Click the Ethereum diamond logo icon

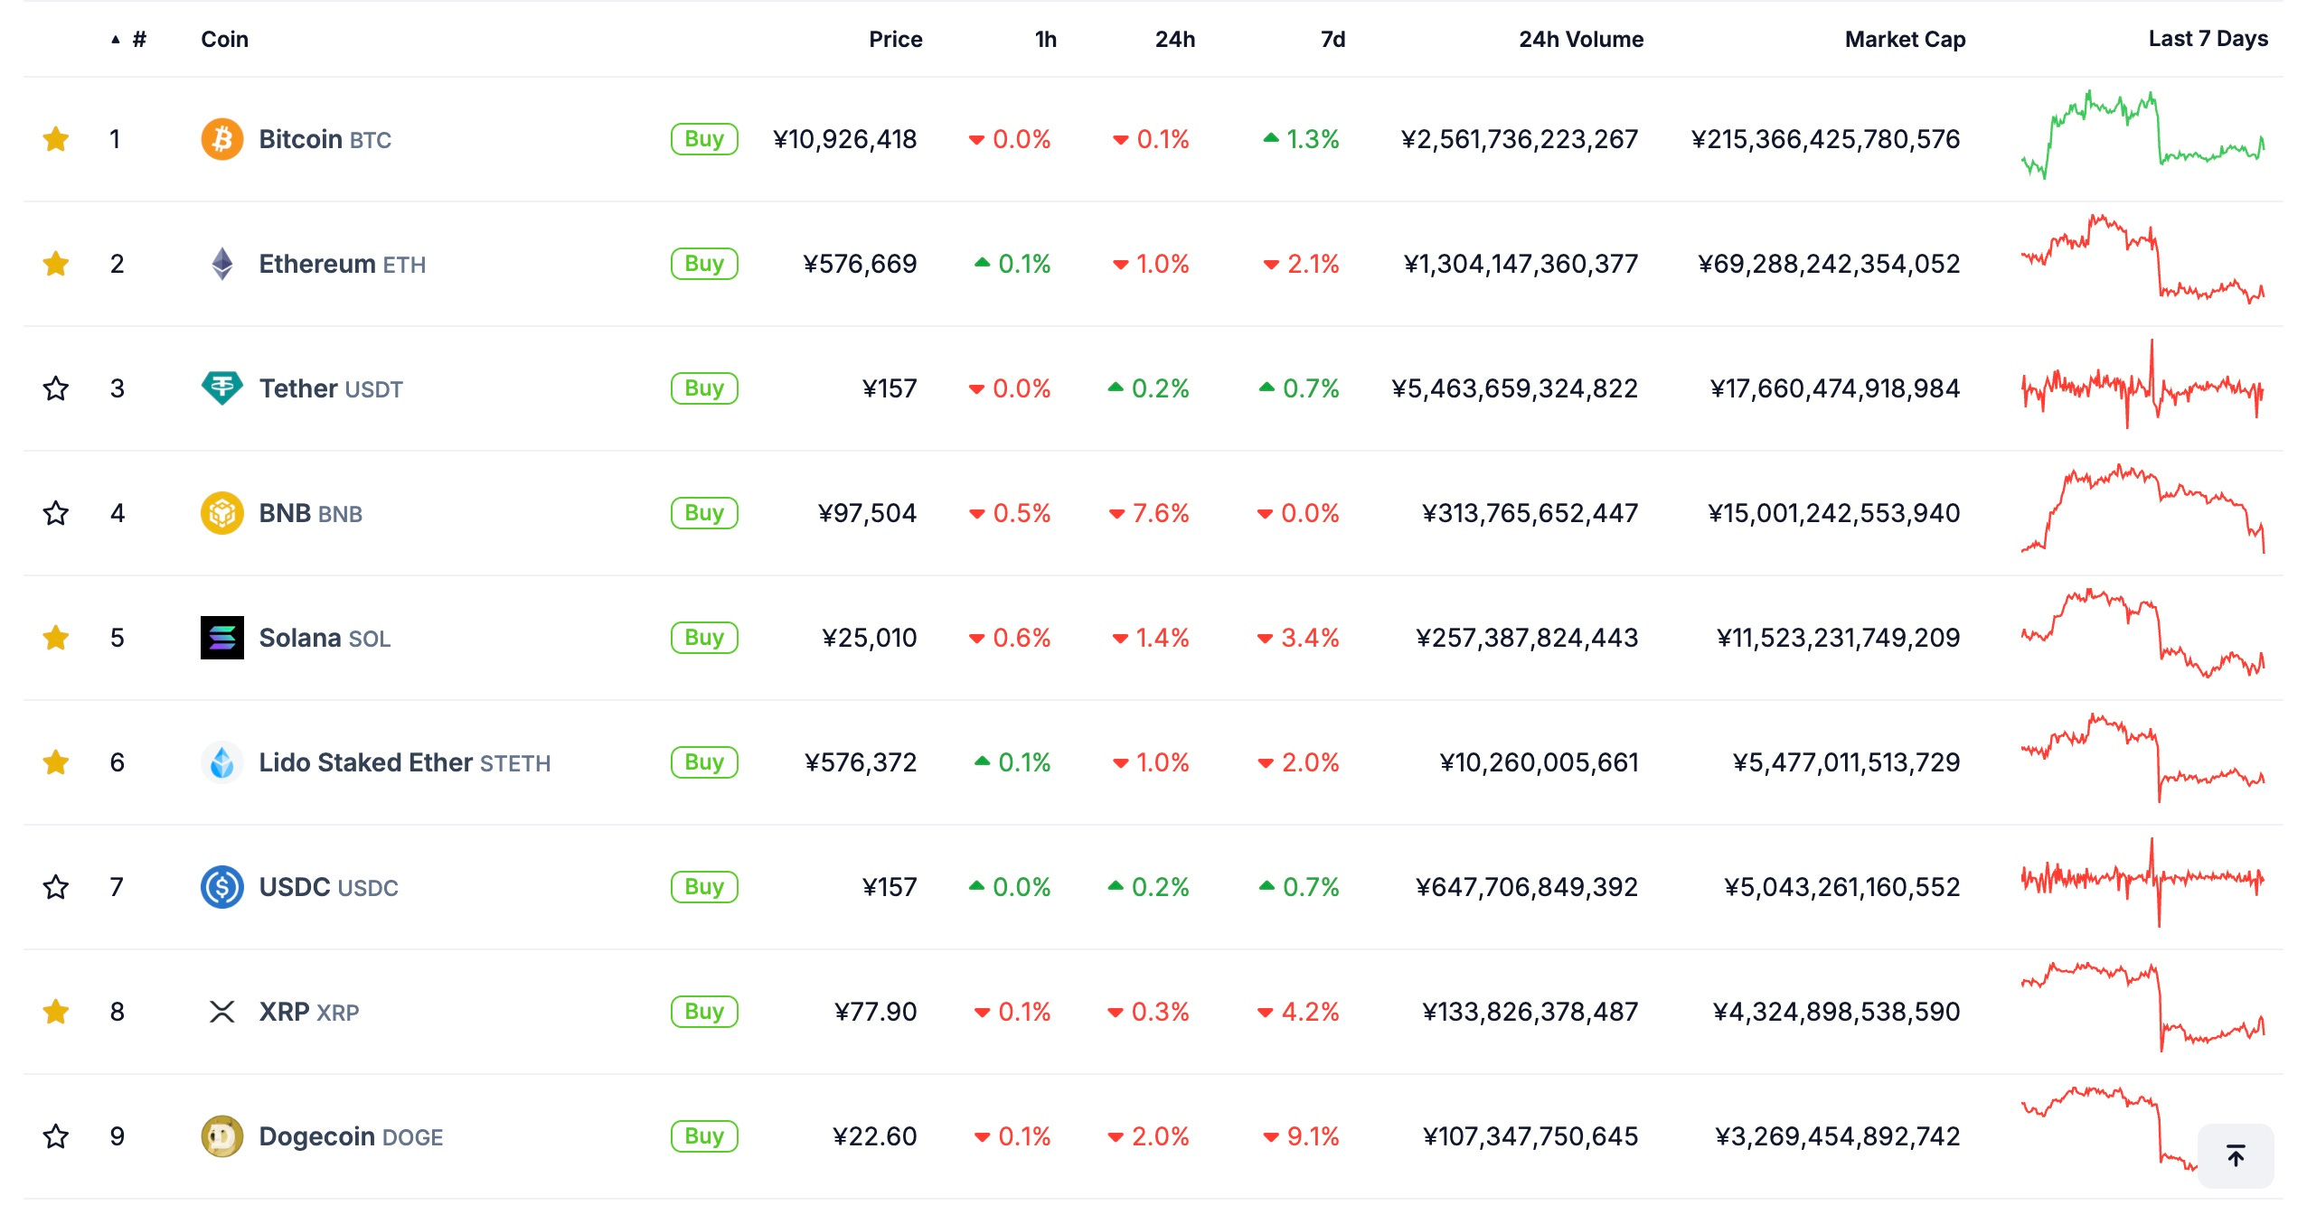[221, 264]
